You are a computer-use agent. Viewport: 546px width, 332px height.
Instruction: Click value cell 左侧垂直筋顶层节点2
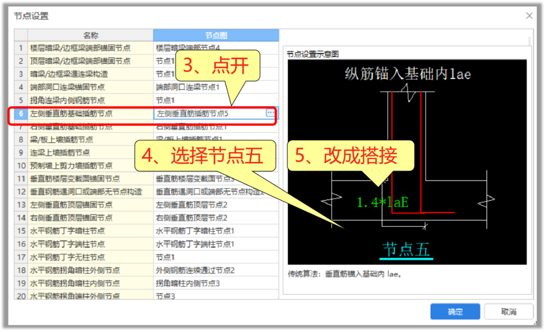click(x=216, y=205)
